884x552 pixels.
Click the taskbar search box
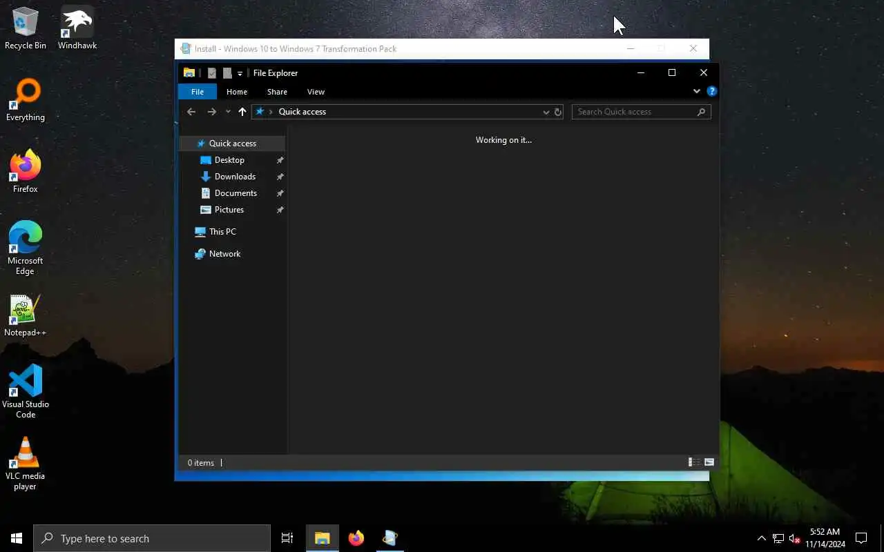(152, 538)
